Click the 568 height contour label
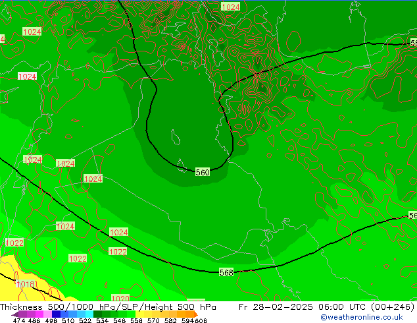Screen dimensions: 417x323 coord(226,272)
